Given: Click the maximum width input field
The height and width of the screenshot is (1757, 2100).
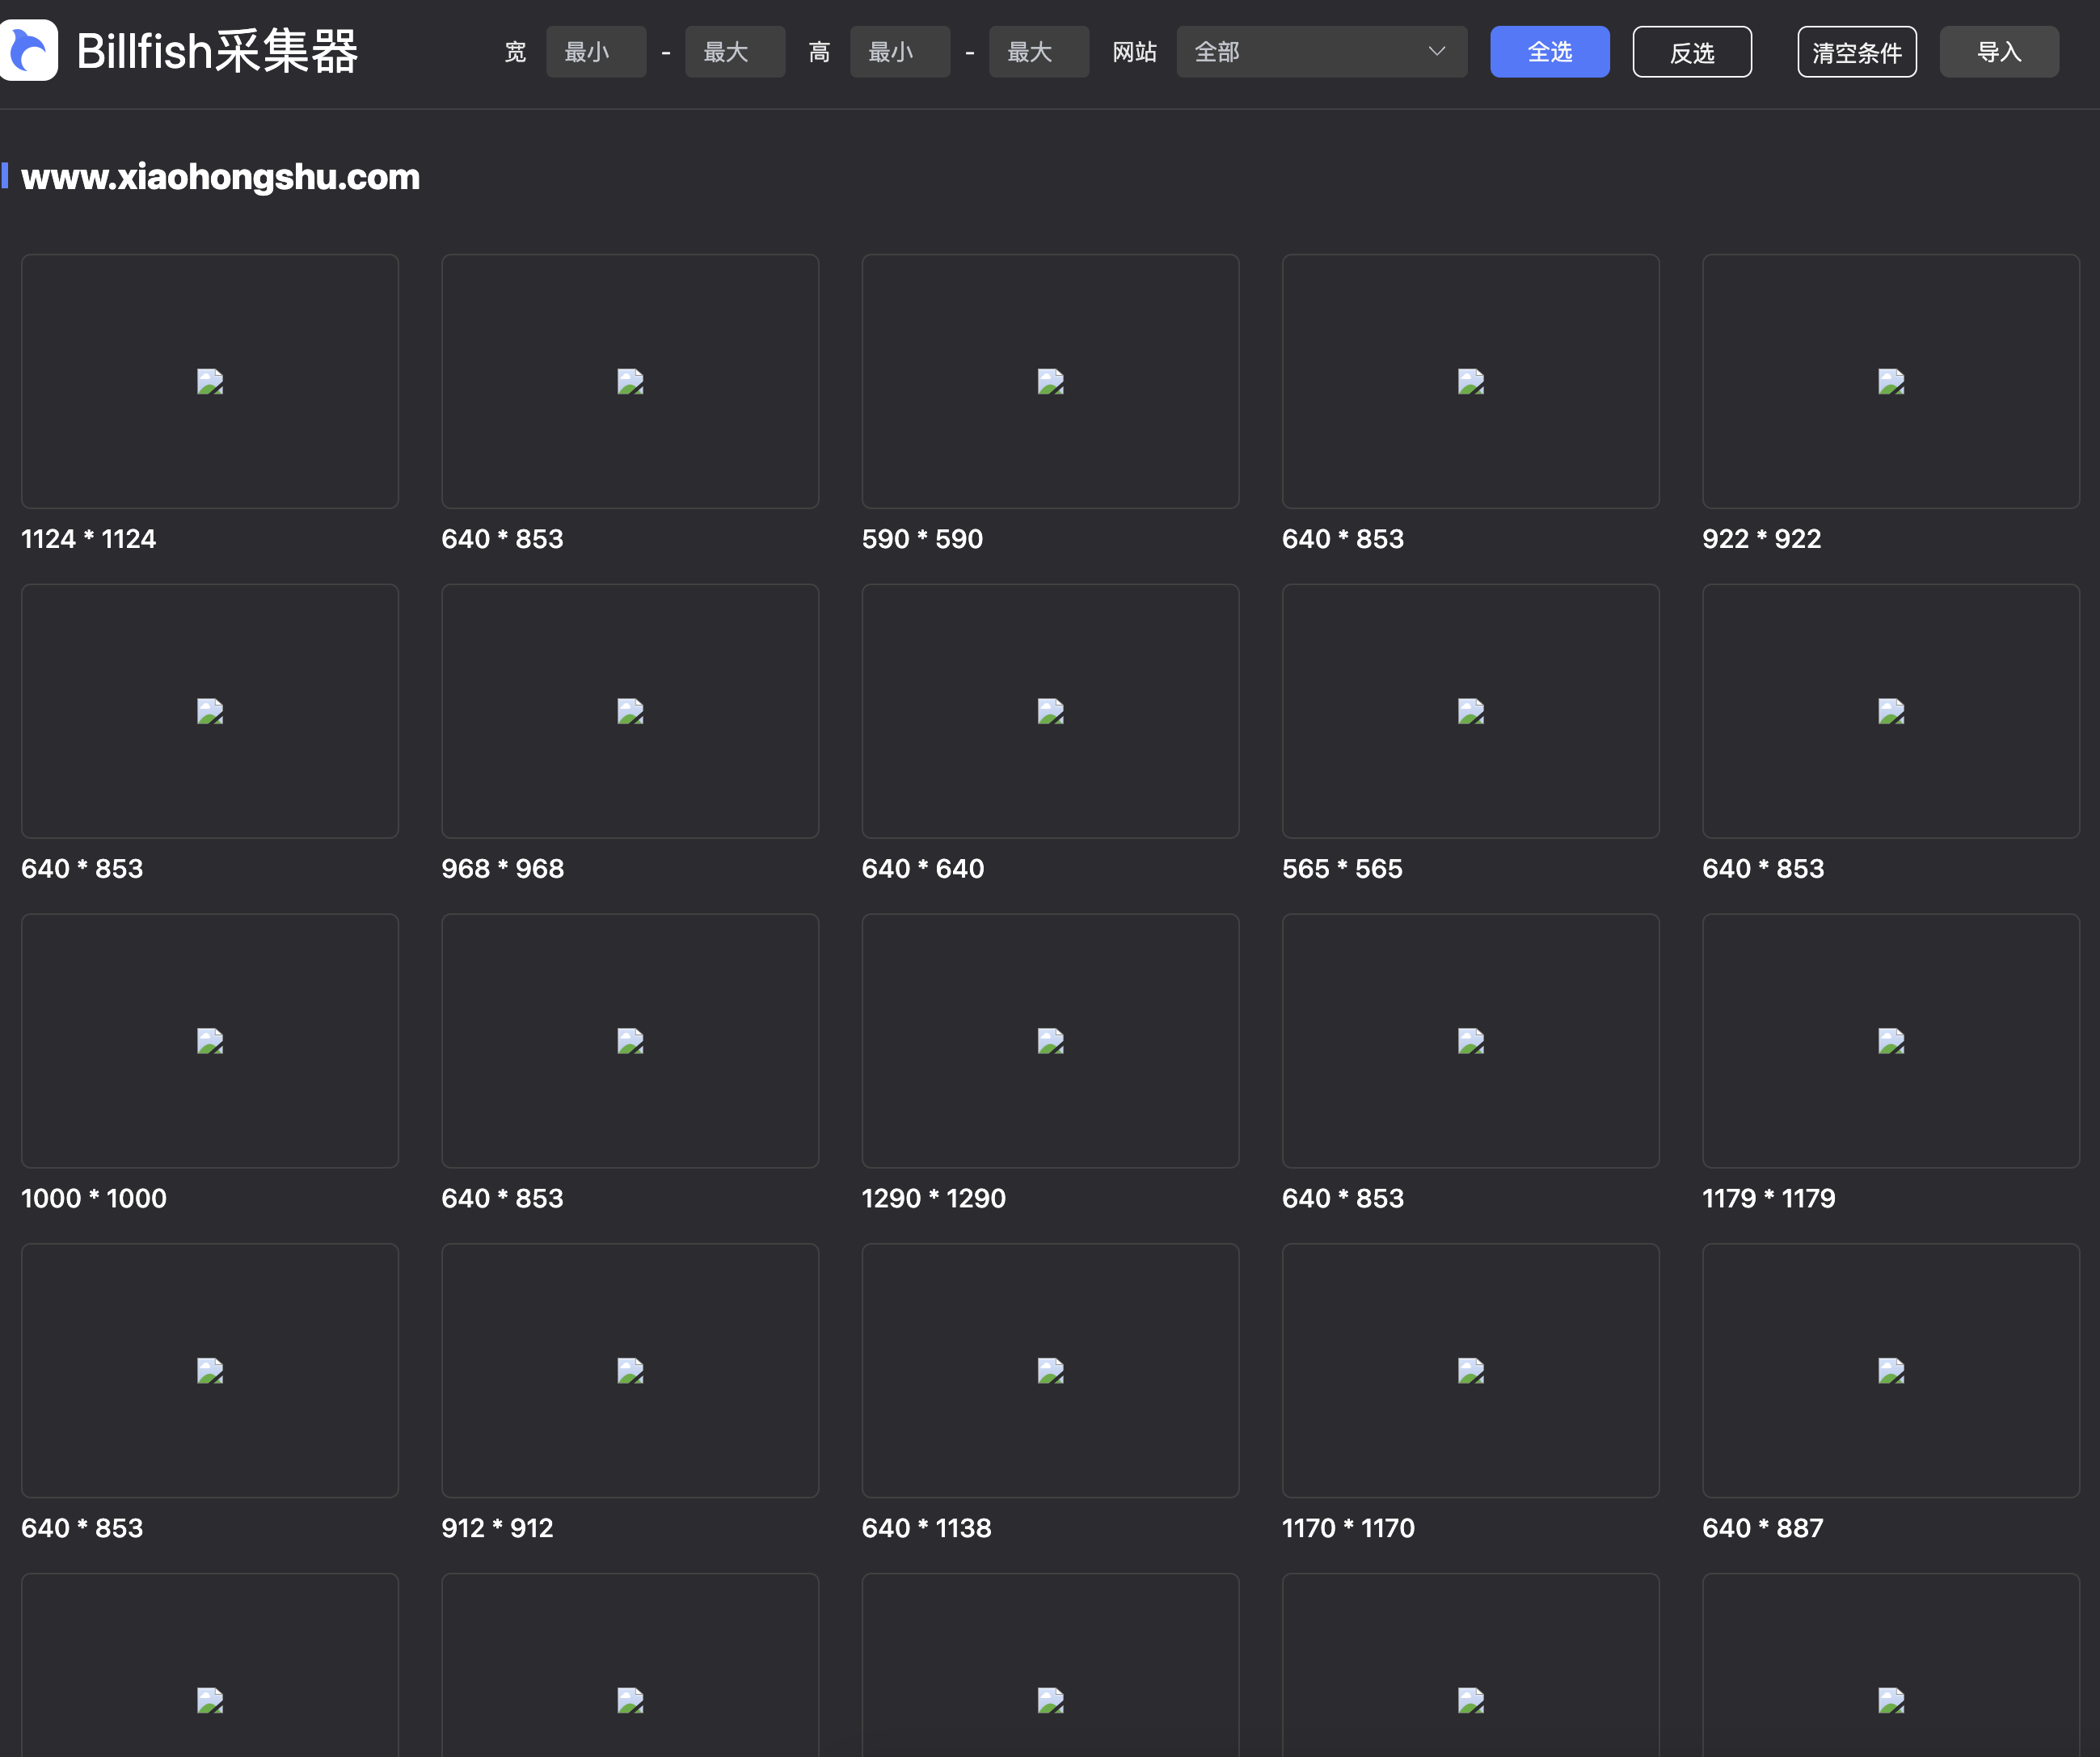Looking at the screenshot, I should [x=735, y=52].
